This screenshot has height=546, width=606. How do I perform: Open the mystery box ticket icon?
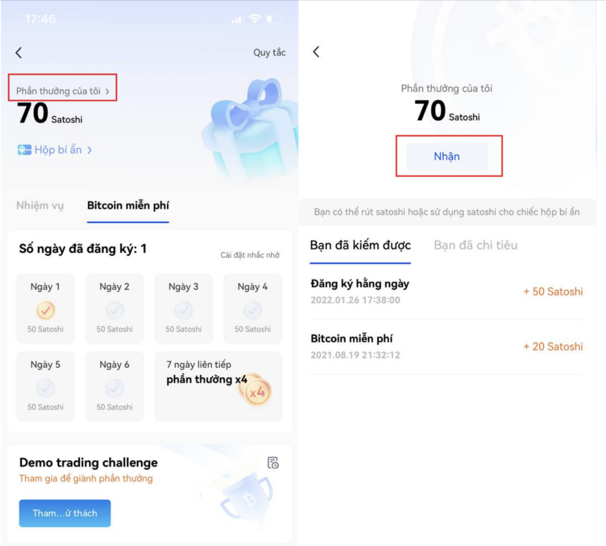point(24,150)
